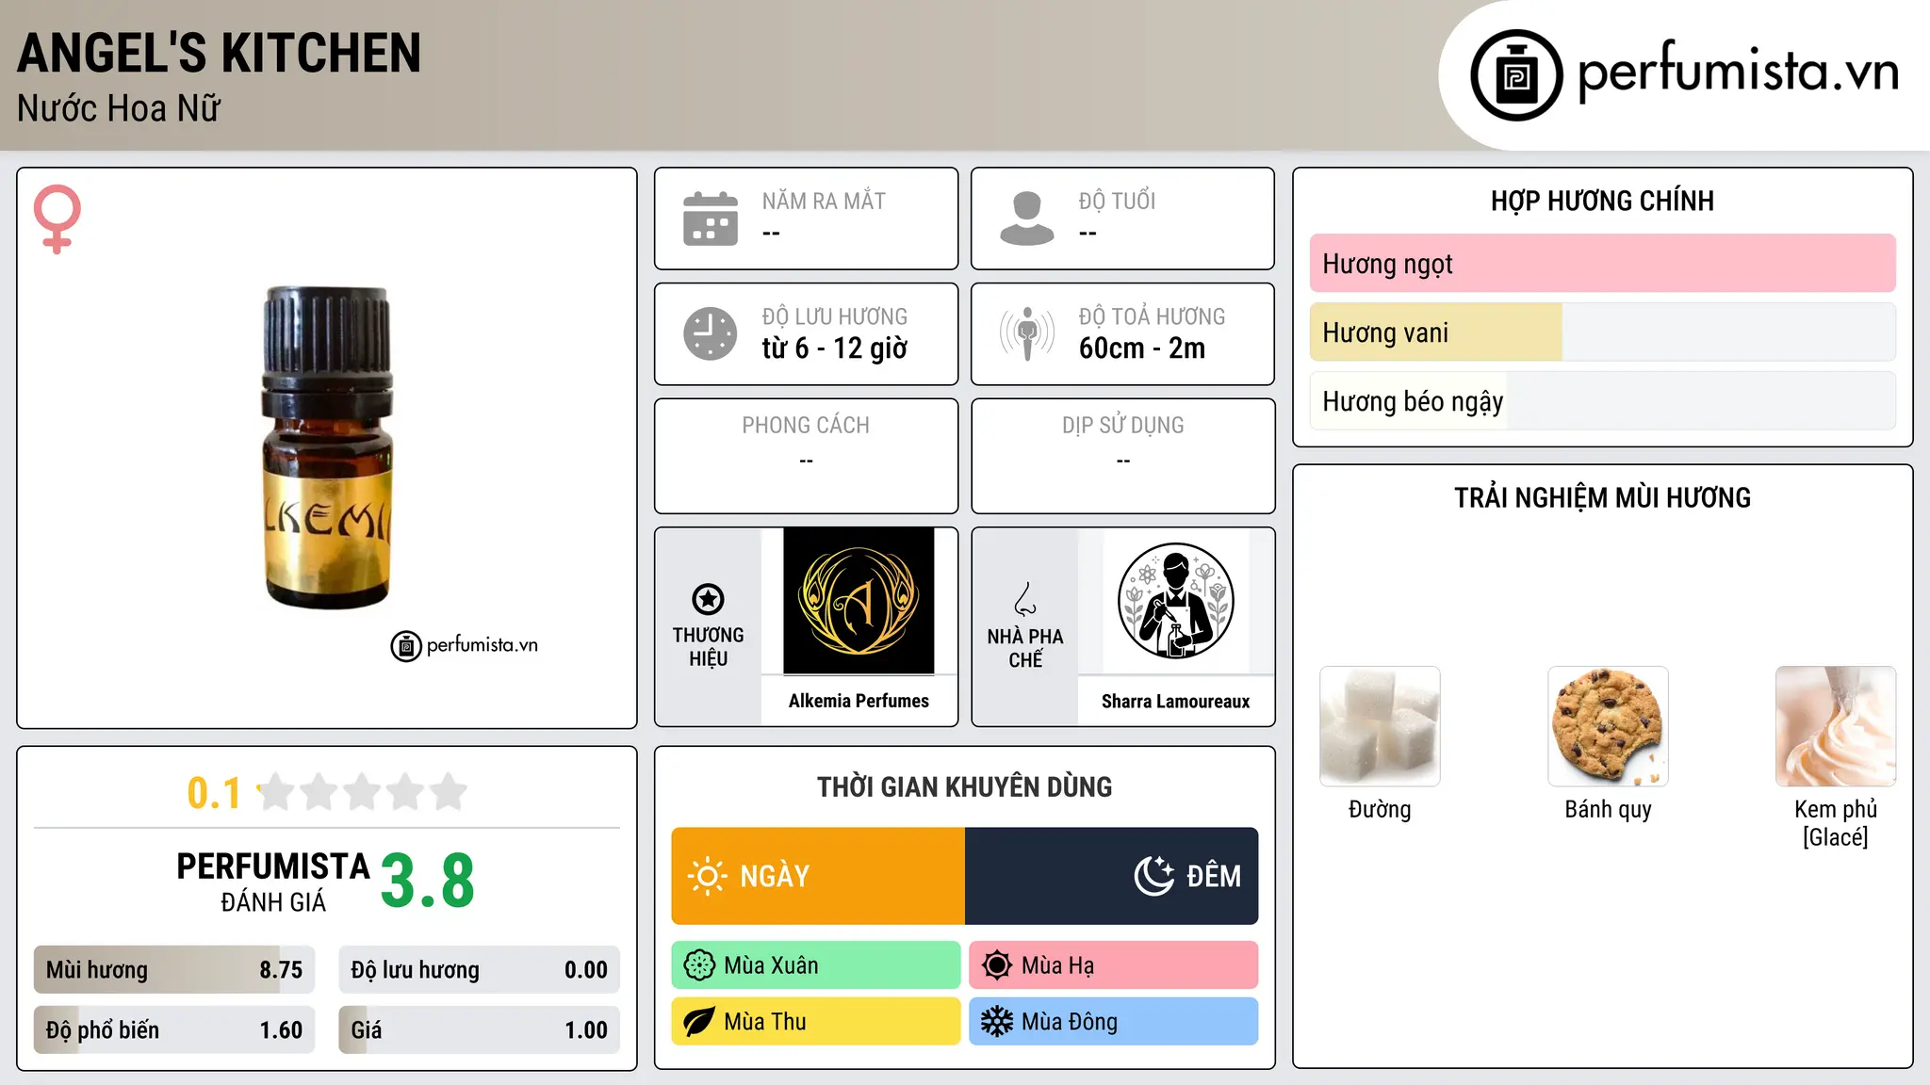Click the Perfumista rating 3.8 value
Screen dimensions: 1930x1085
tap(428, 882)
